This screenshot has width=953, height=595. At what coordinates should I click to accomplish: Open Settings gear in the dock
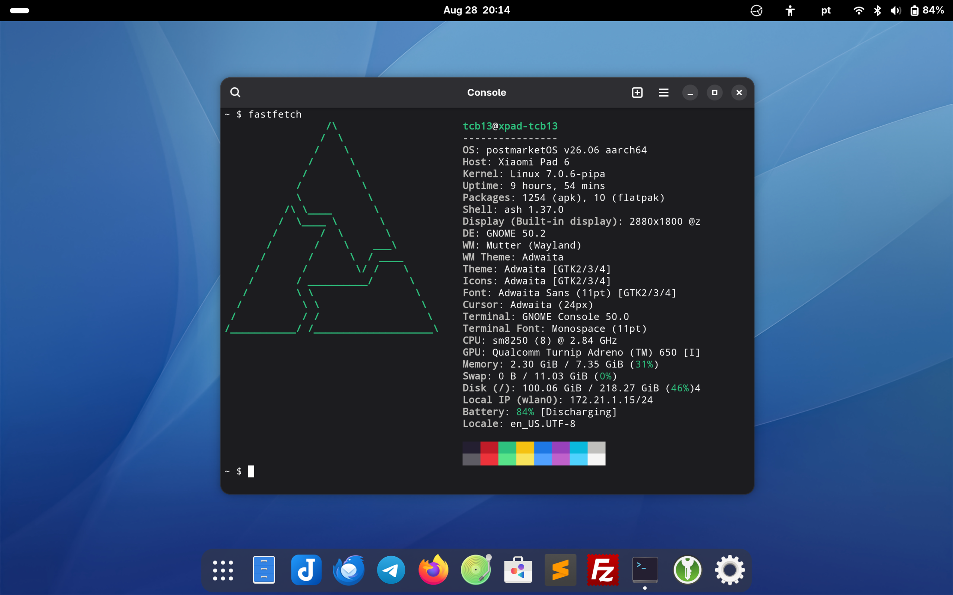730,570
